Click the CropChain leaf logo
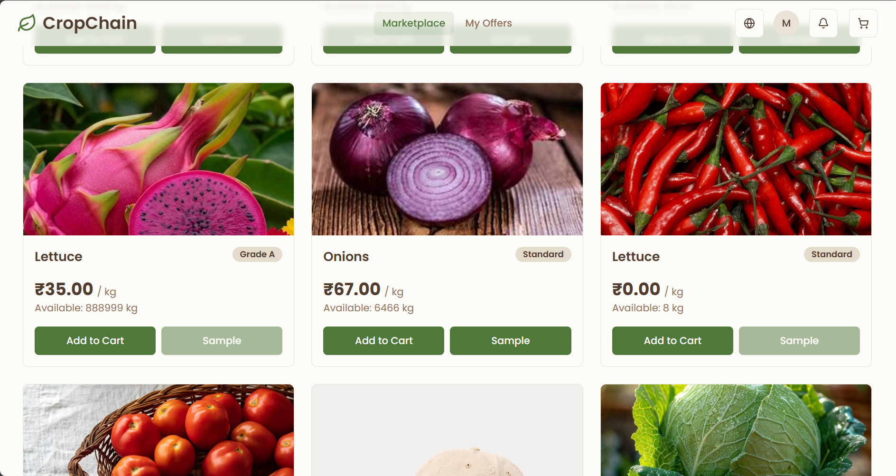 (27, 23)
